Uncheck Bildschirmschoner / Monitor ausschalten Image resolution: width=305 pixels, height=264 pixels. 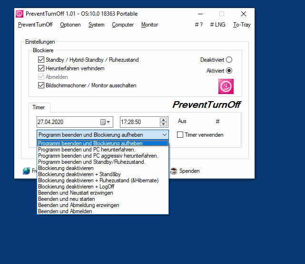click(x=41, y=85)
